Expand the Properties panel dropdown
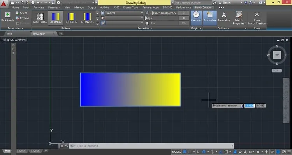 coord(145,28)
